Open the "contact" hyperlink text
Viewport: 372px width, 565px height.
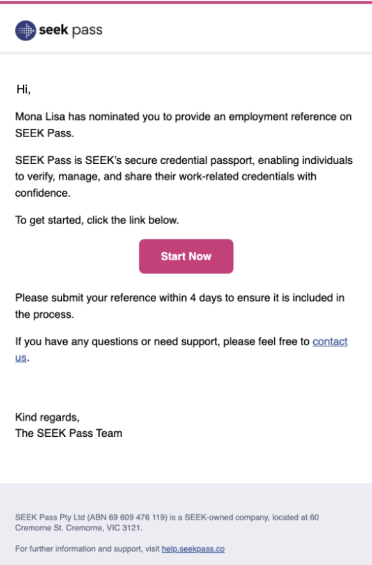pyautogui.click(x=330, y=341)
